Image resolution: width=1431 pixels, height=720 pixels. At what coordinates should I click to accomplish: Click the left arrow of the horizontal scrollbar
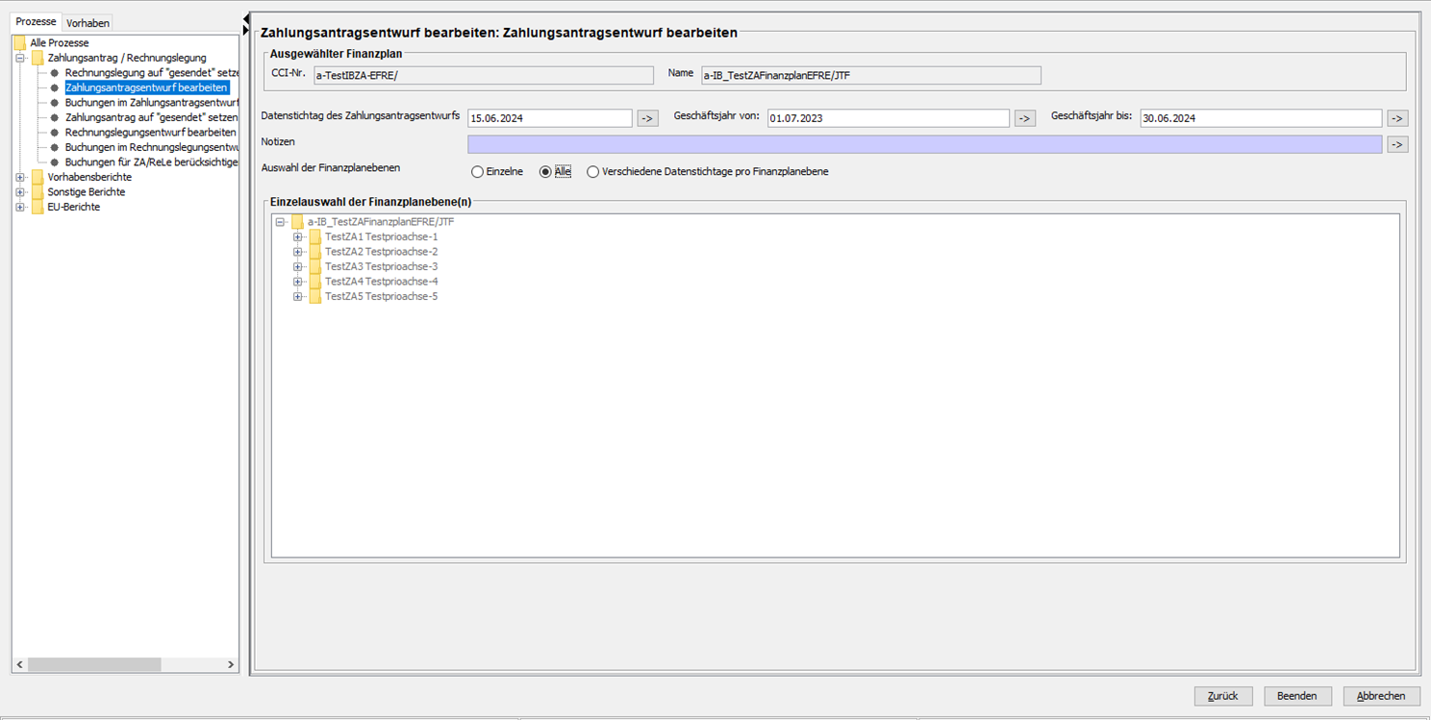(20, 664)
